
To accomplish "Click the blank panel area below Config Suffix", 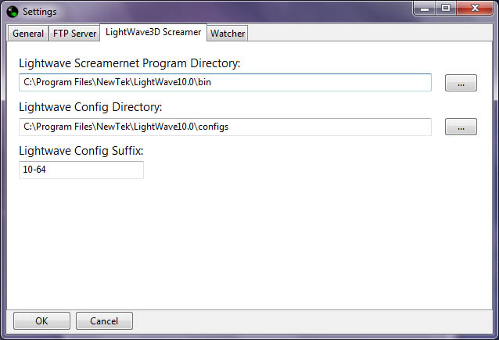I will pos(249,242).
